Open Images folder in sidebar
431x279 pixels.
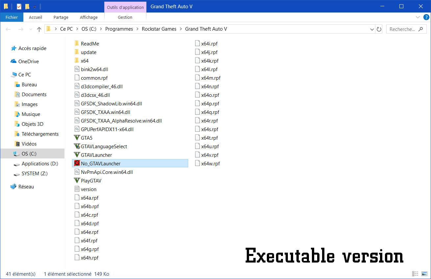[26, 104]
